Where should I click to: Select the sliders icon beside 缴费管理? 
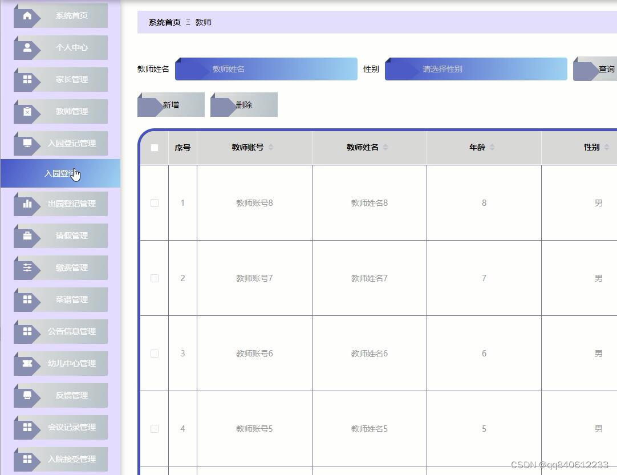pos(27,267)
